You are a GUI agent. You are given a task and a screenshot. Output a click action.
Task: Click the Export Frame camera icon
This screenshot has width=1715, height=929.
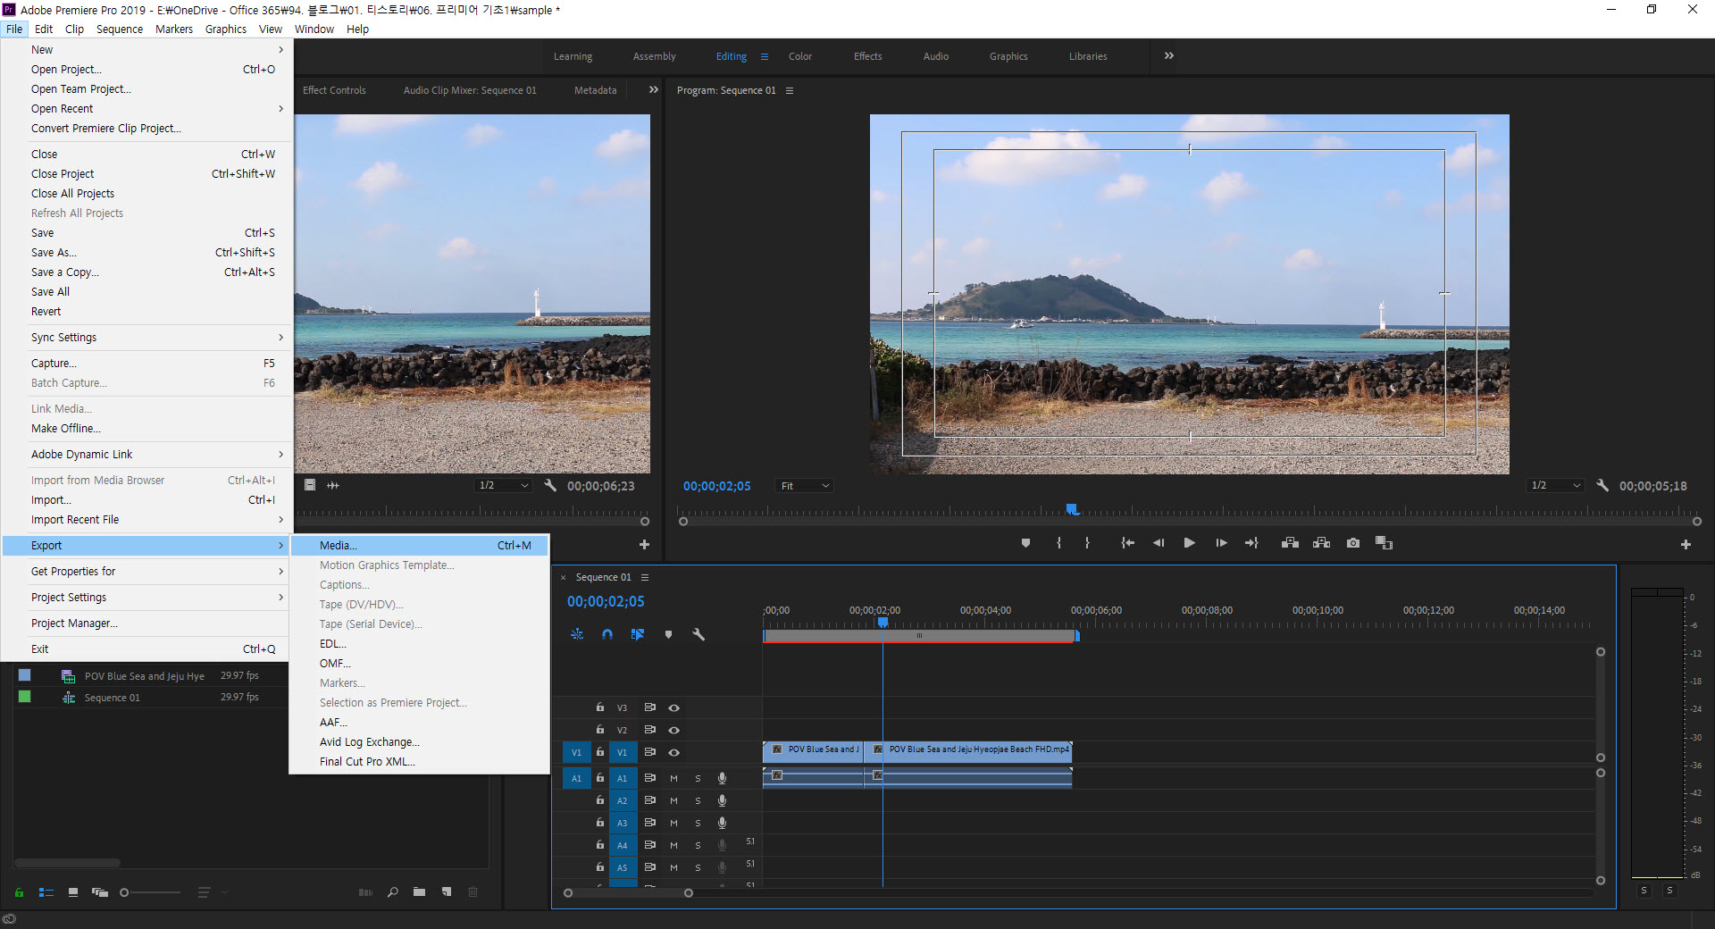point(1353,543)
